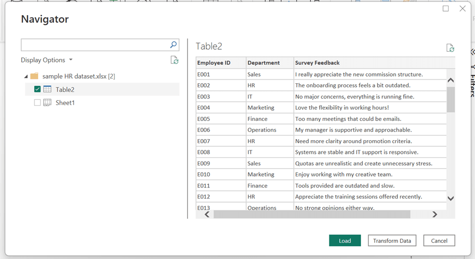Click the preview scroll down arrow
Screen dimensions: 475x259
tap(451, 199)
